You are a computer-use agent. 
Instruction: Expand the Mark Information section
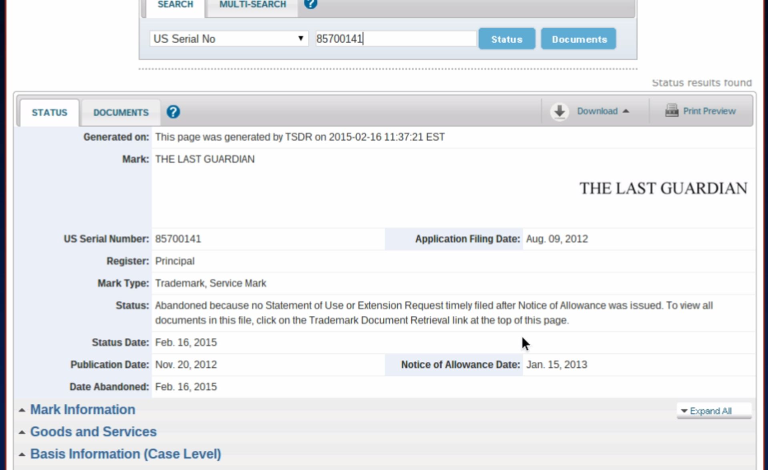click(82, 409)
